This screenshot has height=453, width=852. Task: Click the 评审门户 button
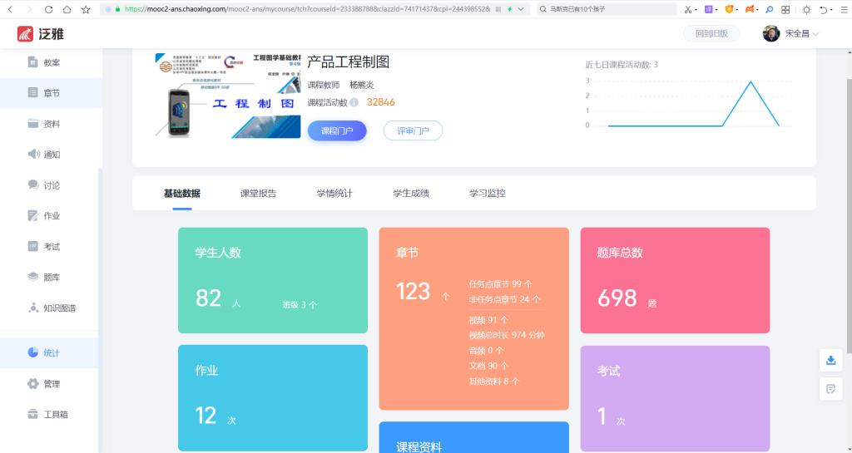413,130
